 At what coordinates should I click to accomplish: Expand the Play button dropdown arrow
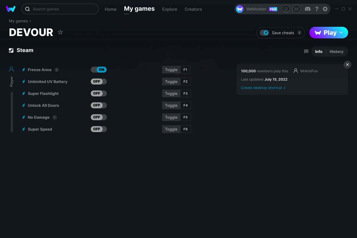[341, 32]
